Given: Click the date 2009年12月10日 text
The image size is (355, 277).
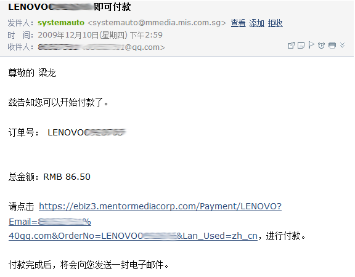Looking at the screenshot, I should pos(68,35).
